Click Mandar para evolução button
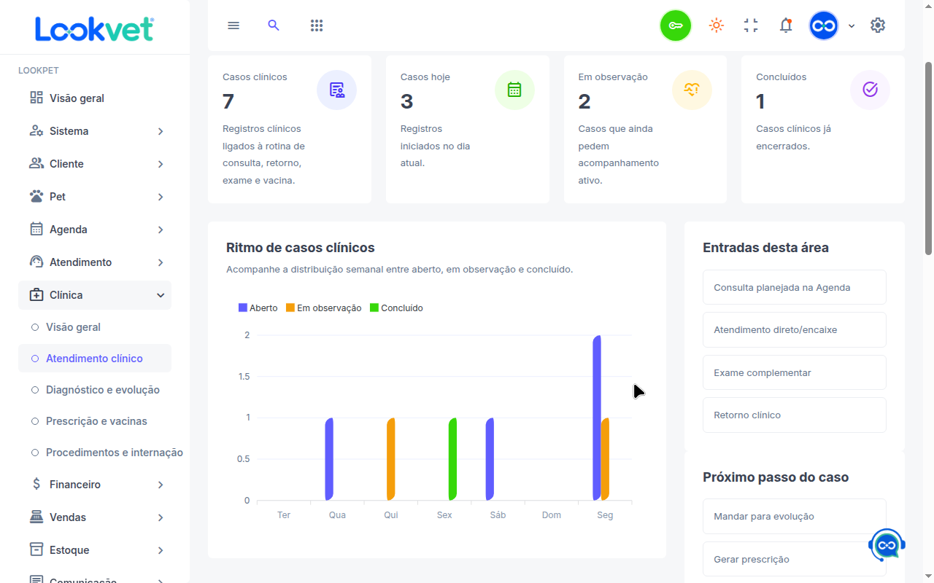This screenshot has height=583, width=934. [x=795, y=516]
